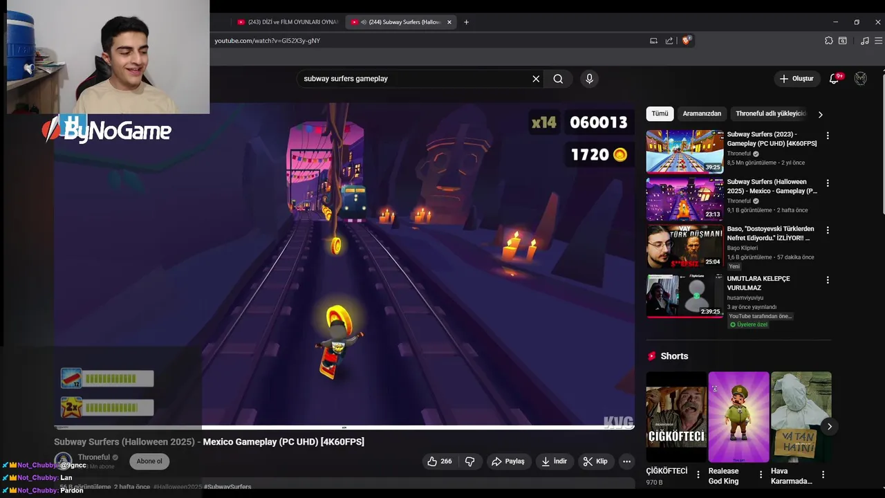Clear the YouTube search box text

[536, 79]
